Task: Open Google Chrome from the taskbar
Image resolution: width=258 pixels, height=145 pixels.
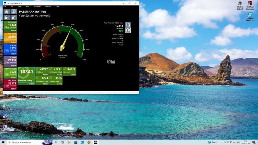Action: click(89, 142)
